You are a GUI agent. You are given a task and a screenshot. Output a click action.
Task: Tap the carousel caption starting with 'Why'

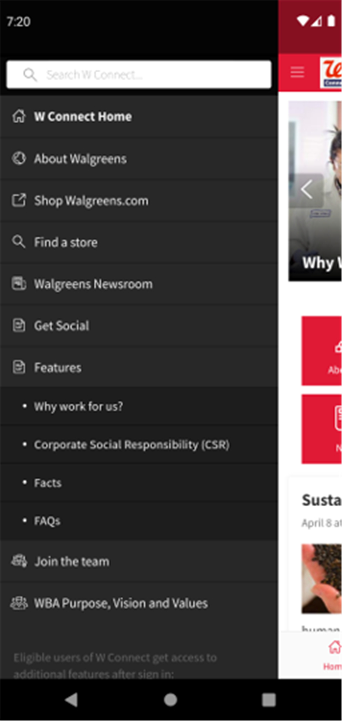coord(322,262)
